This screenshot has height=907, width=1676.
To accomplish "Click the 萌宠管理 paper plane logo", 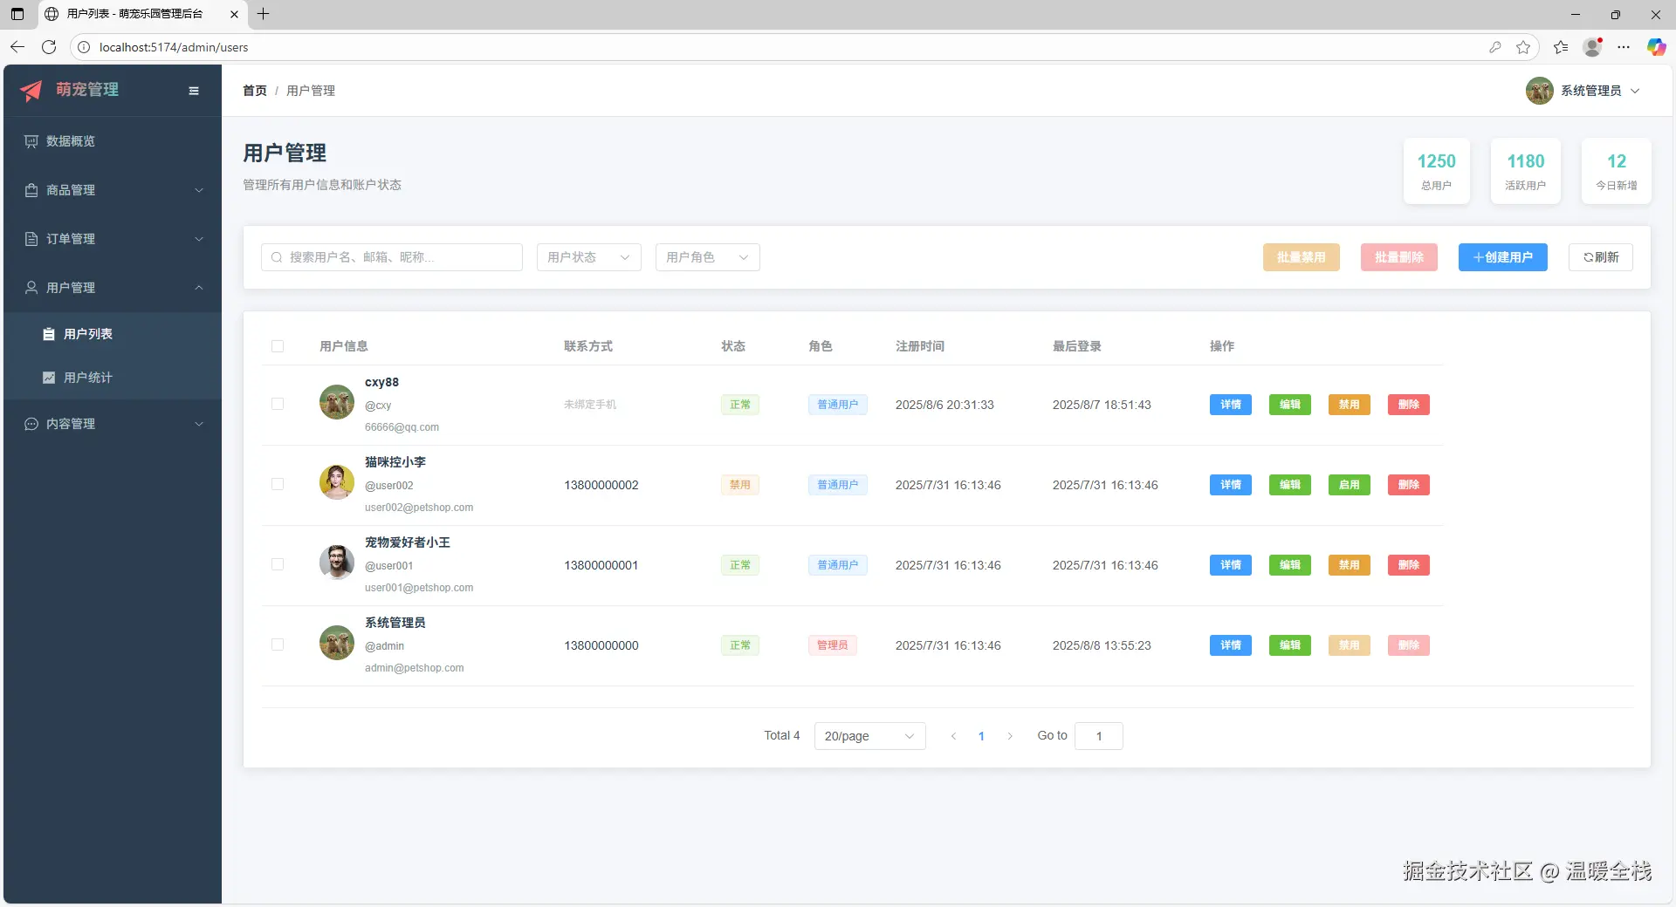I will pos(31,91).
